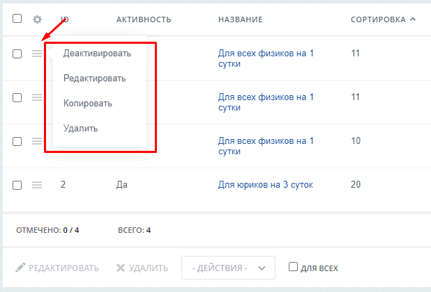Open the gear settings icon in table header

pyautogui.click(x=37, y=19)
